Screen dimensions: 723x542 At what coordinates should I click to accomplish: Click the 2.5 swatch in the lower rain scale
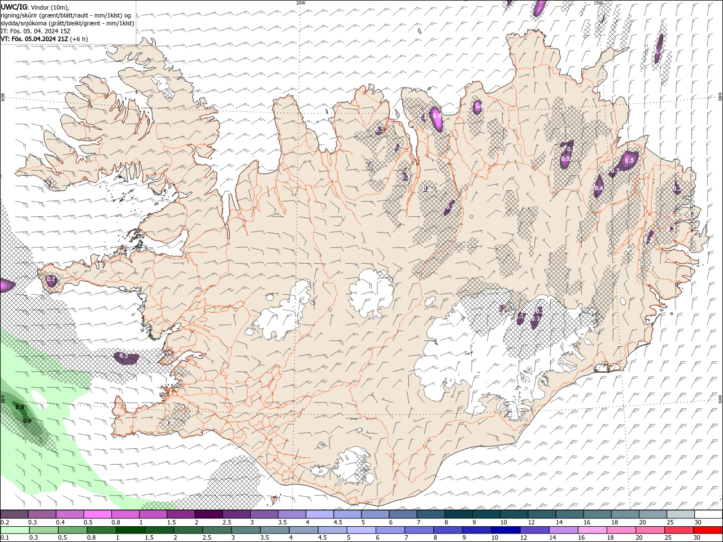point(218,530)
